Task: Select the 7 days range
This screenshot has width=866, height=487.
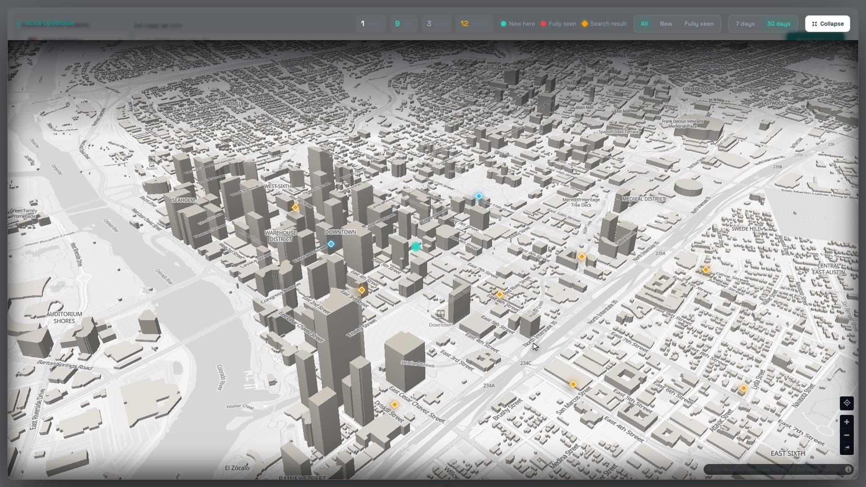Action: (x=745, y=24)
